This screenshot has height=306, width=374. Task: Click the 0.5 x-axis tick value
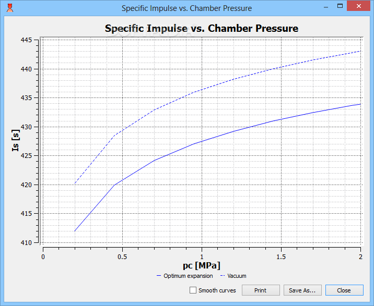[122, 257]
